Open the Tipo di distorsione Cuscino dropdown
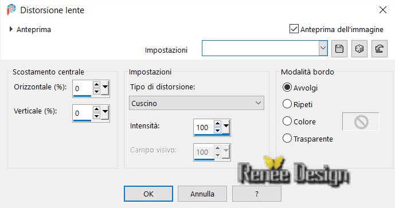This screenshot has height=208, width=395. (197, 103)
